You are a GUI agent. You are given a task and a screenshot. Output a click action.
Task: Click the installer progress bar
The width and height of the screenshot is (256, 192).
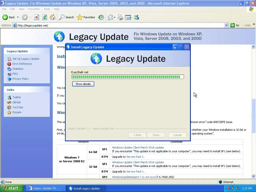(128, 77)
